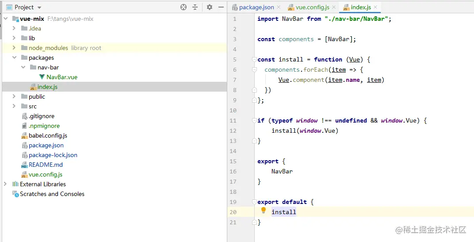474x242 pixels.
Task: Click the .idea folder icon
Action: [x=24, y=28]
